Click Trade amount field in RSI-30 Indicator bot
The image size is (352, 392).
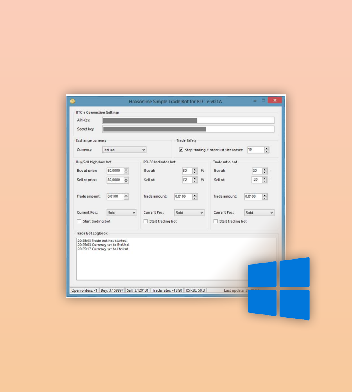(183, 196)
